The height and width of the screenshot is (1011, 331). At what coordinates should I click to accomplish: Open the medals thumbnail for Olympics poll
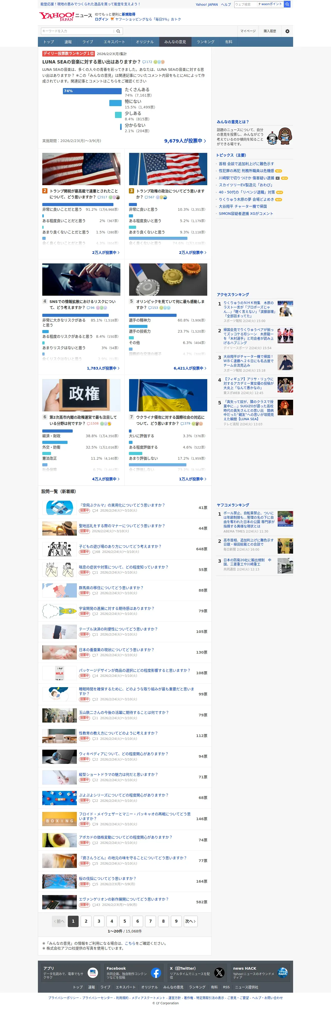168,279
